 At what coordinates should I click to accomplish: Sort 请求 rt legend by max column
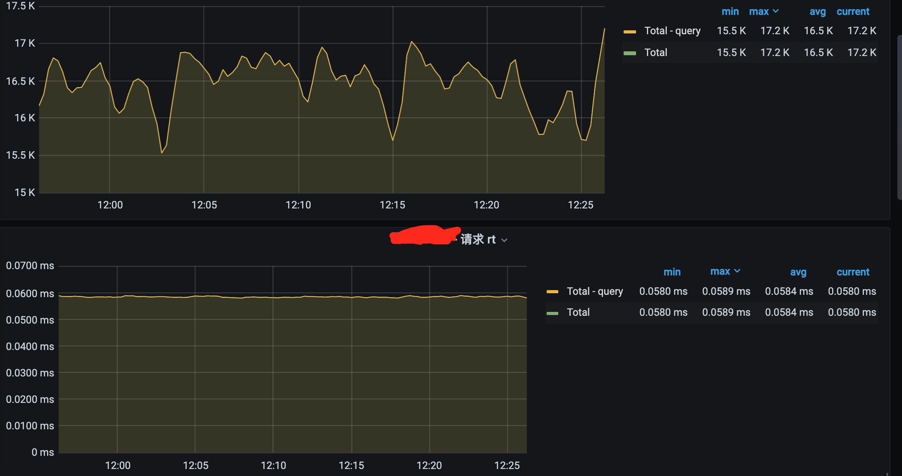[720, 271]
